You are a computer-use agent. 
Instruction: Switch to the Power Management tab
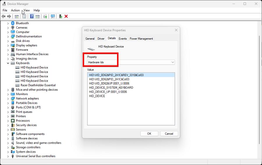coord(141,39)
